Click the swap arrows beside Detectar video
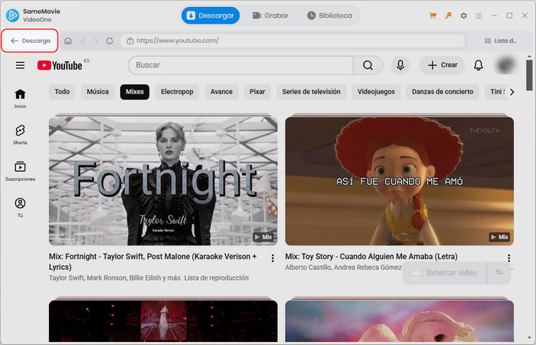Screen dimensions: 536x345 click(499, 273)
